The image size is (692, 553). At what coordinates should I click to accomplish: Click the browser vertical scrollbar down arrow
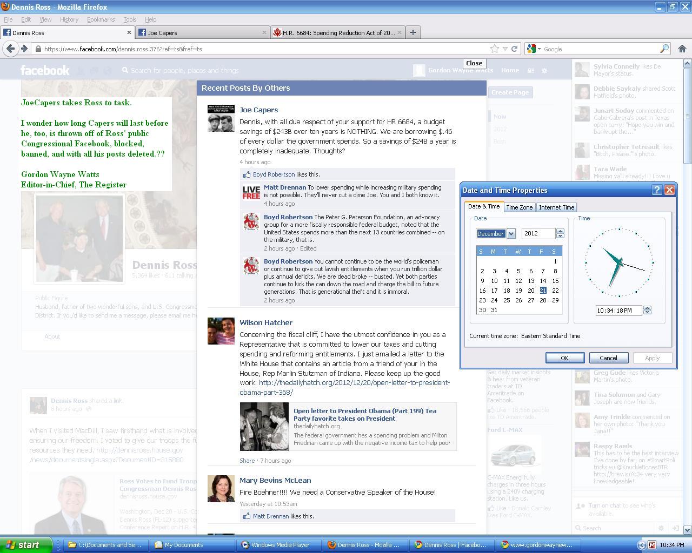pyautogui.click(x=688, y=530)
